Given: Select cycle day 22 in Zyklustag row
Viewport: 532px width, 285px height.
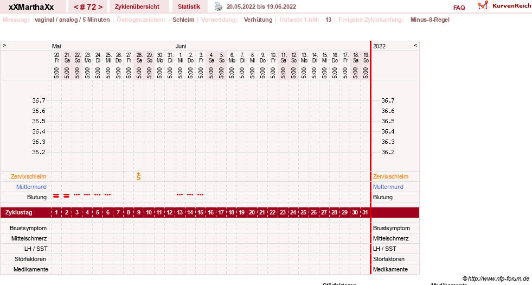Looking at the screenshot, I should pyautogui.click(x=272, y=213).
